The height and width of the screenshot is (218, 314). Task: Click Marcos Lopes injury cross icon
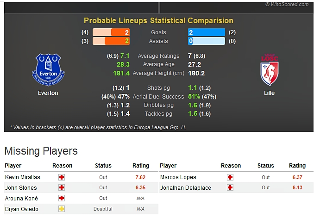[x=230, y=177]
